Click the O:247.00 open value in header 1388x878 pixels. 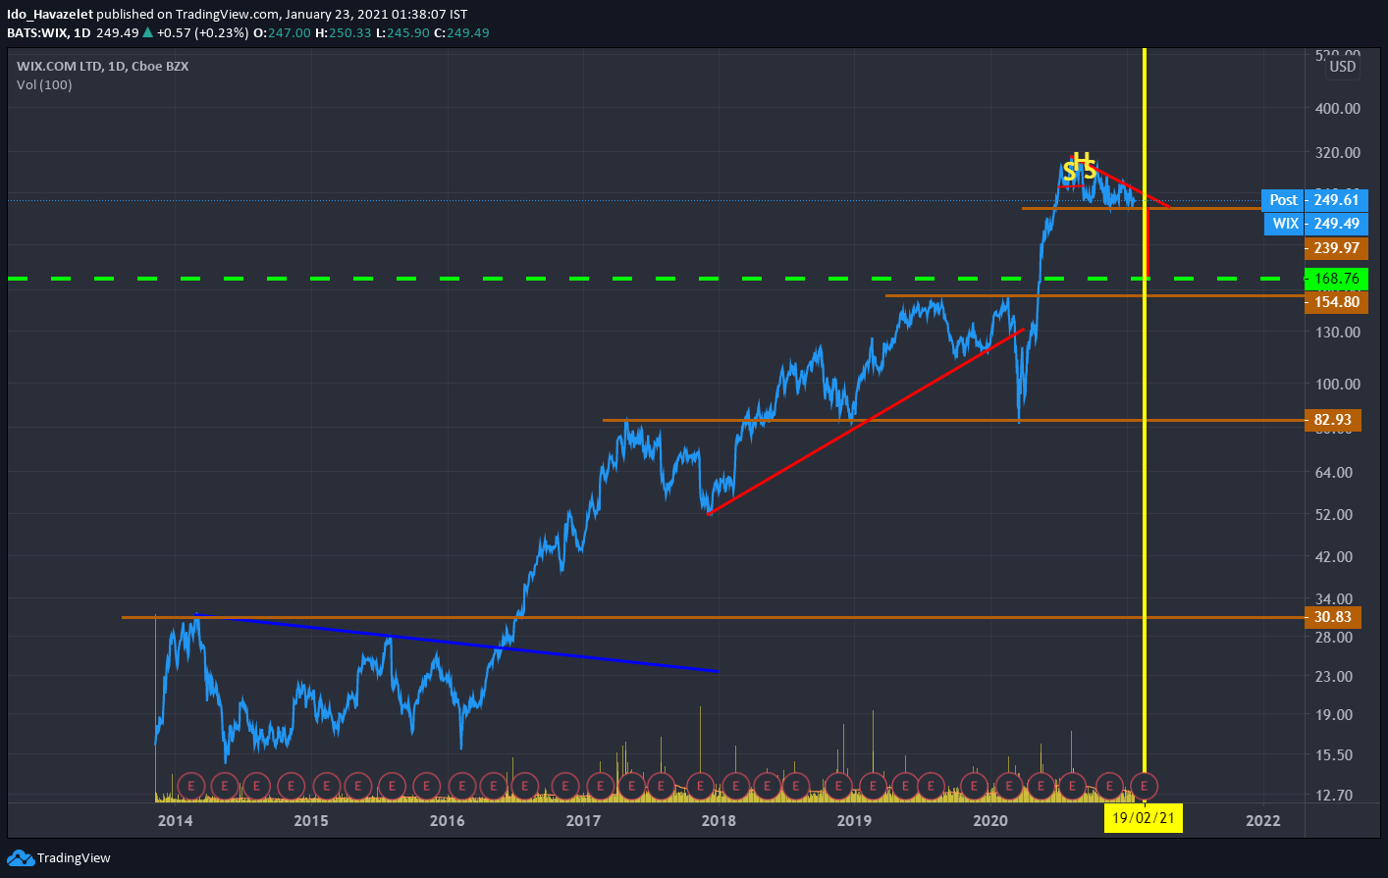click(283, 32)
